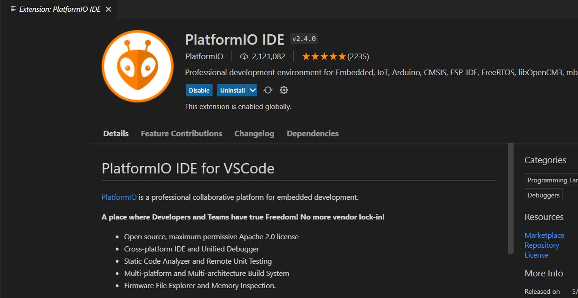The height and width of the screenshot is (298, 578).
Task: Open the Dependencies tab
Action: point(313,133)
